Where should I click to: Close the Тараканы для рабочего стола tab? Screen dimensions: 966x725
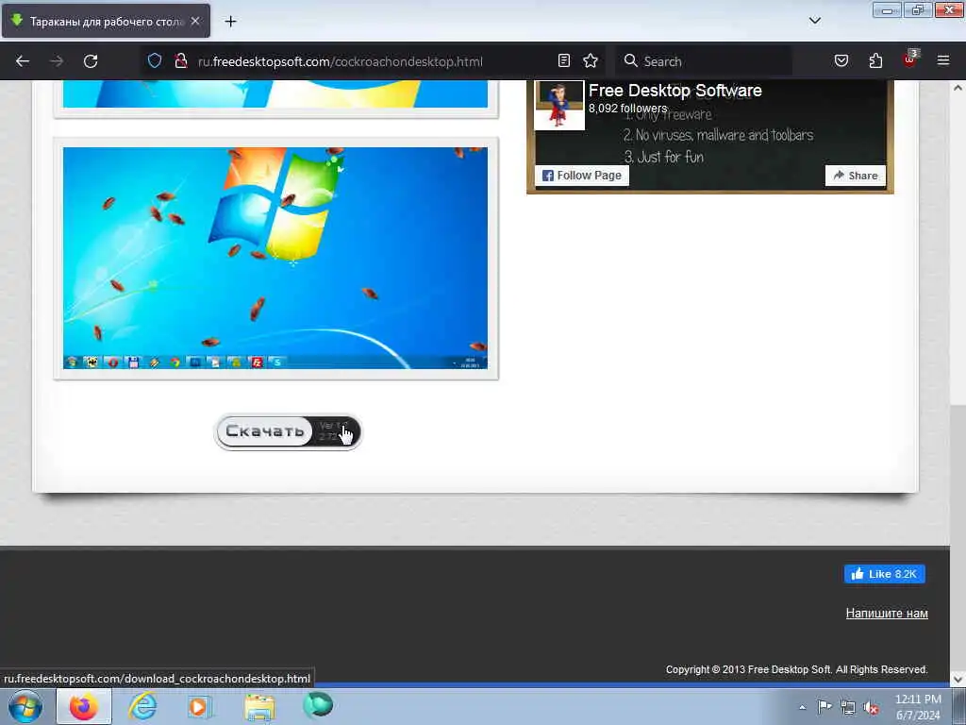194,21
